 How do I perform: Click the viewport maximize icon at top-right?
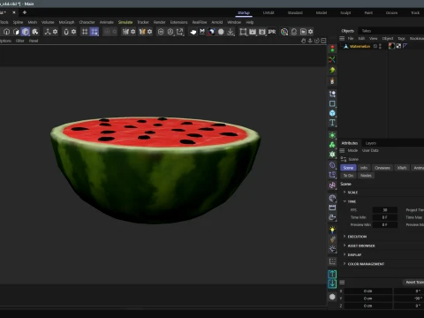click(323, 41)
